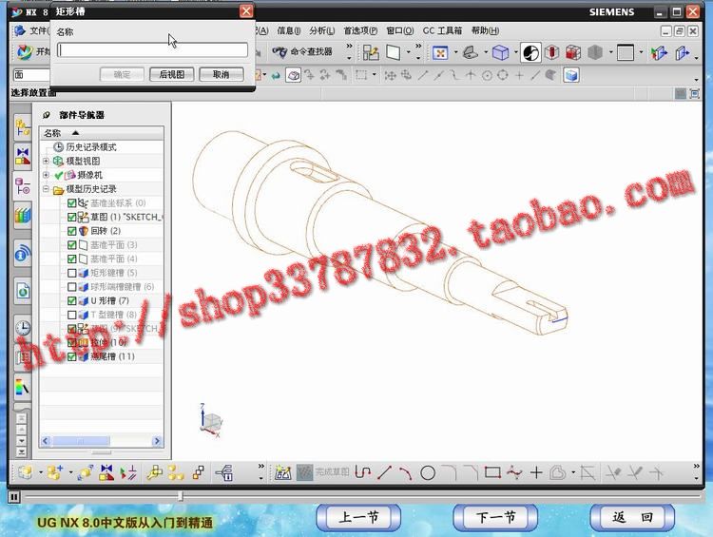
Task: Select 历史记录模式 in the navigator
Action: point(91,147)
